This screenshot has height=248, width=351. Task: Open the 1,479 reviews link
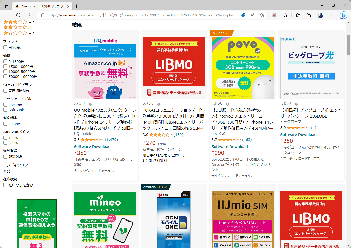(x=111, y=140)
